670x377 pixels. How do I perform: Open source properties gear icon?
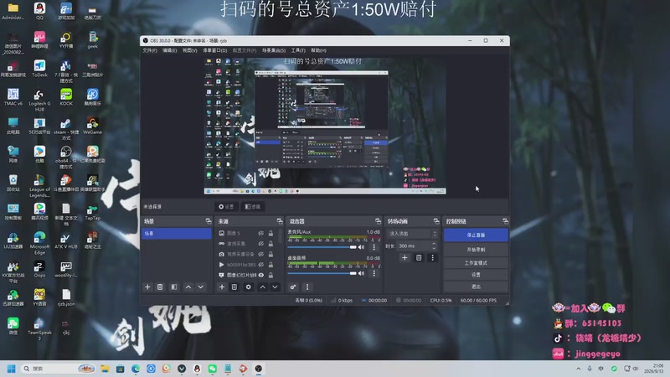(x=248, y=287)
